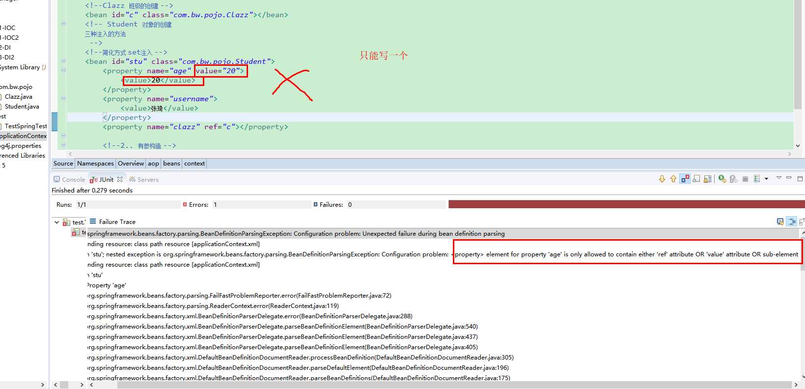The image size is (805, 389).
Task: Rerun Test green icon
Action: click(x=722, y=179)
